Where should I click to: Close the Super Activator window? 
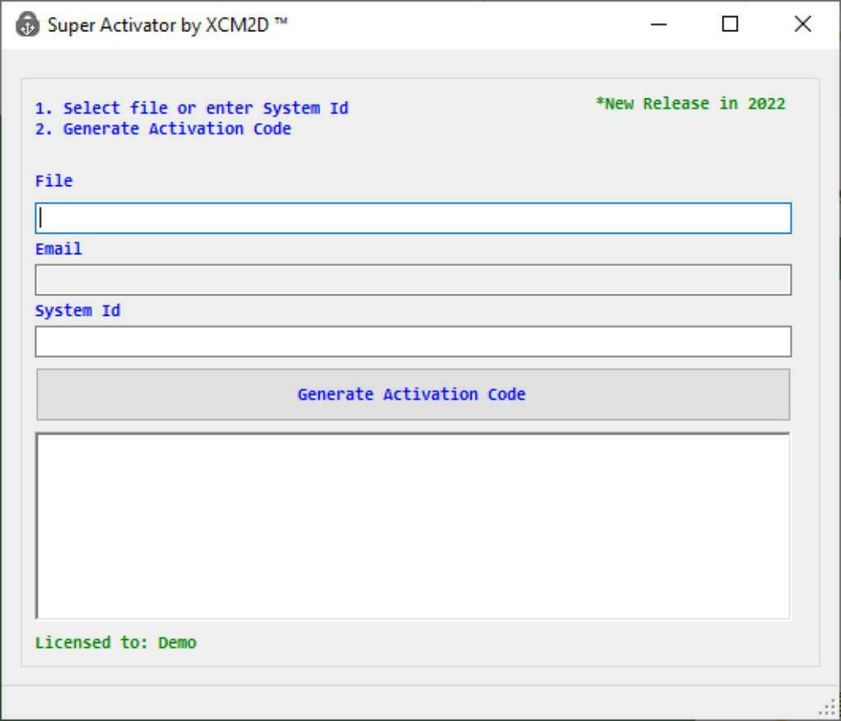coord(802,25)
